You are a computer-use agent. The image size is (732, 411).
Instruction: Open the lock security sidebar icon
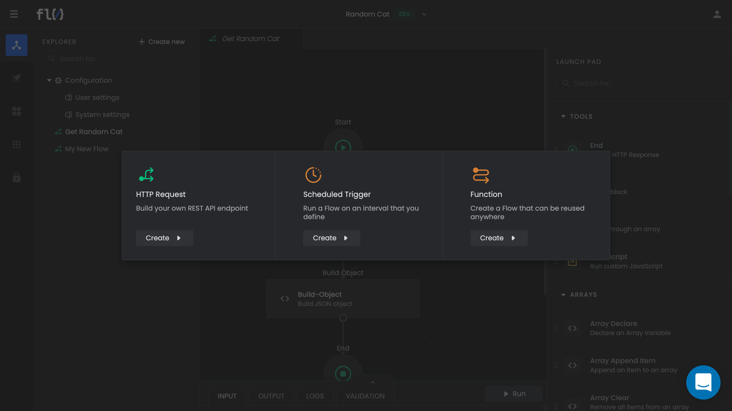tap(17, 178)
